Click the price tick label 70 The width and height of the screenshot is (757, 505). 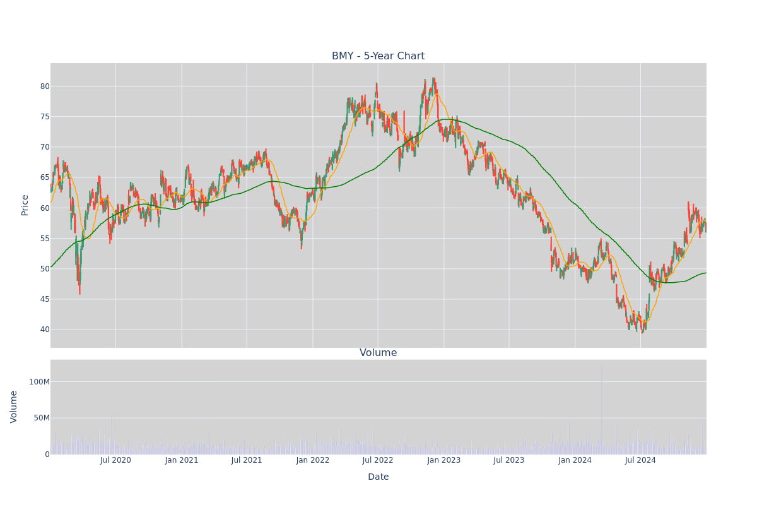point(45,147)
